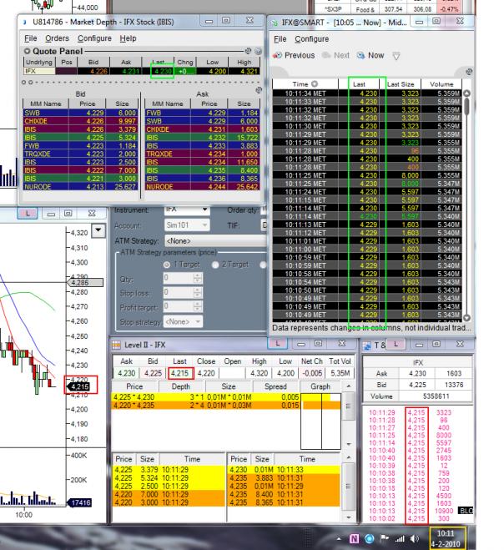
Task: Toggle the L link button in Level II title bar
Action: tap(277, 344)
